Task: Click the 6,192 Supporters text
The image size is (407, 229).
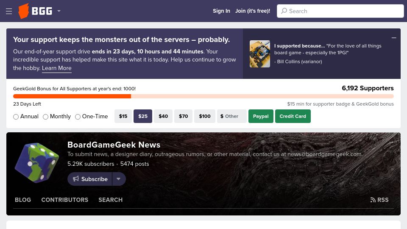Action: pyautogui.click(x=368, y=88)
